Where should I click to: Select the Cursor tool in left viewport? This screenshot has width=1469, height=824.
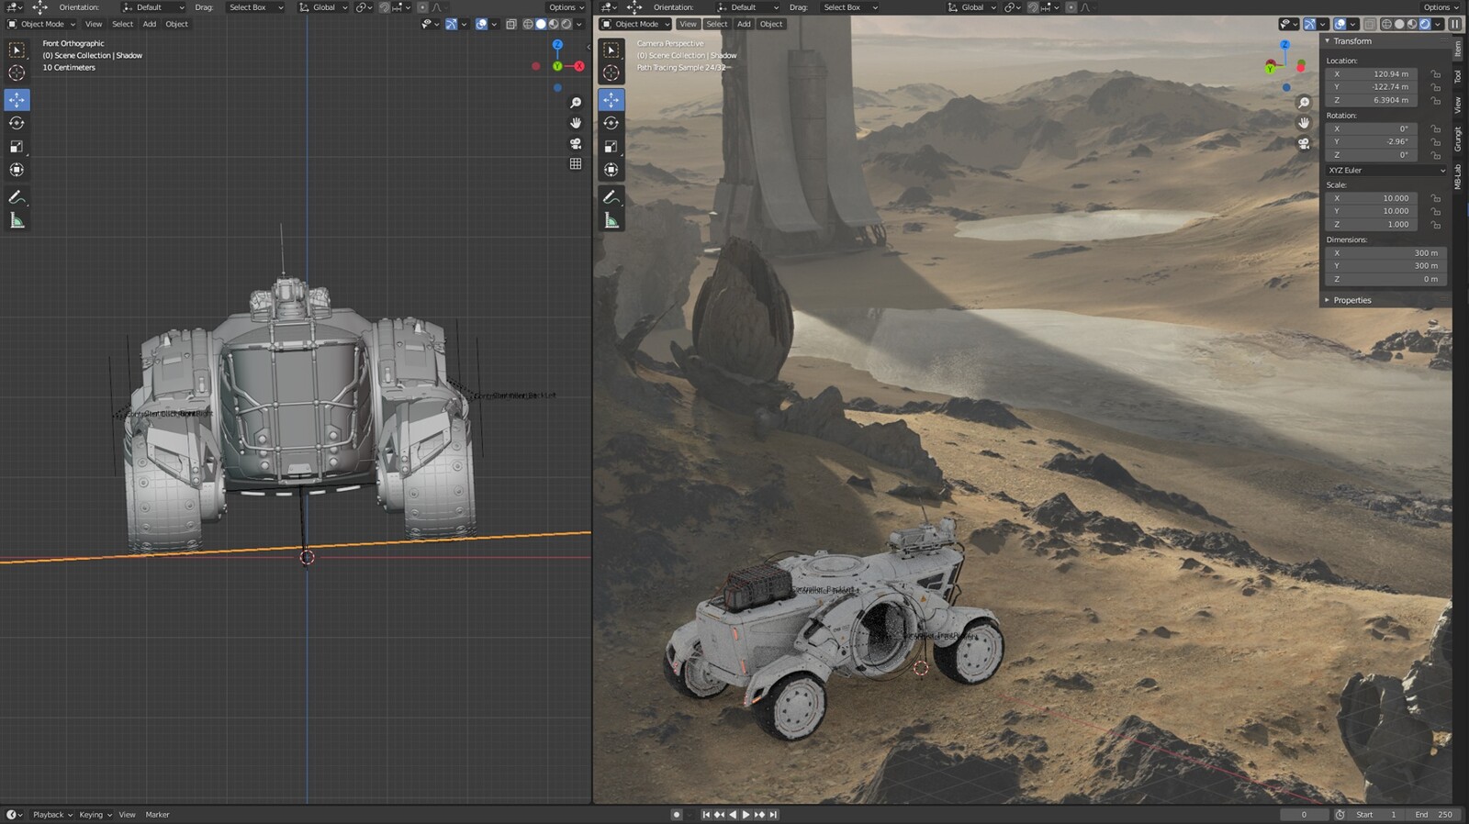(17, 73)
